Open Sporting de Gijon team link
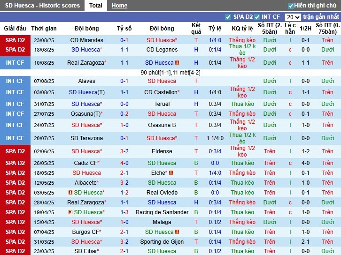 162,241
